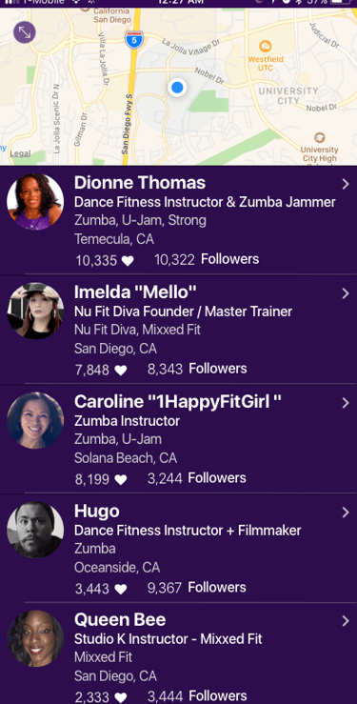
Task: Tap the heart icon next to 7,848
Action: pos(121,371)
